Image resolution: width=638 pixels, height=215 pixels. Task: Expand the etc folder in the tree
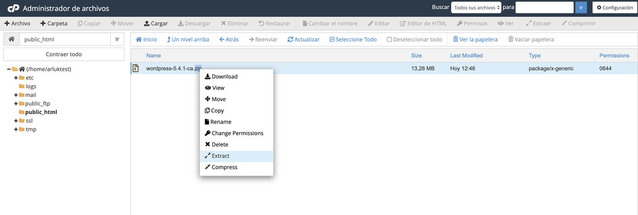(x=16, y=78)
